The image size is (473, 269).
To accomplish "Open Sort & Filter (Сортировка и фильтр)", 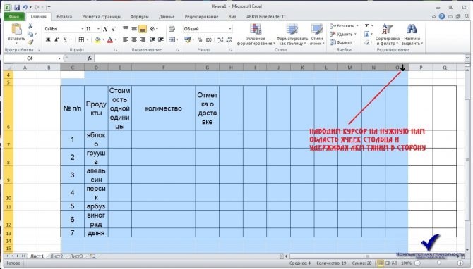I will tap(388, 35).
